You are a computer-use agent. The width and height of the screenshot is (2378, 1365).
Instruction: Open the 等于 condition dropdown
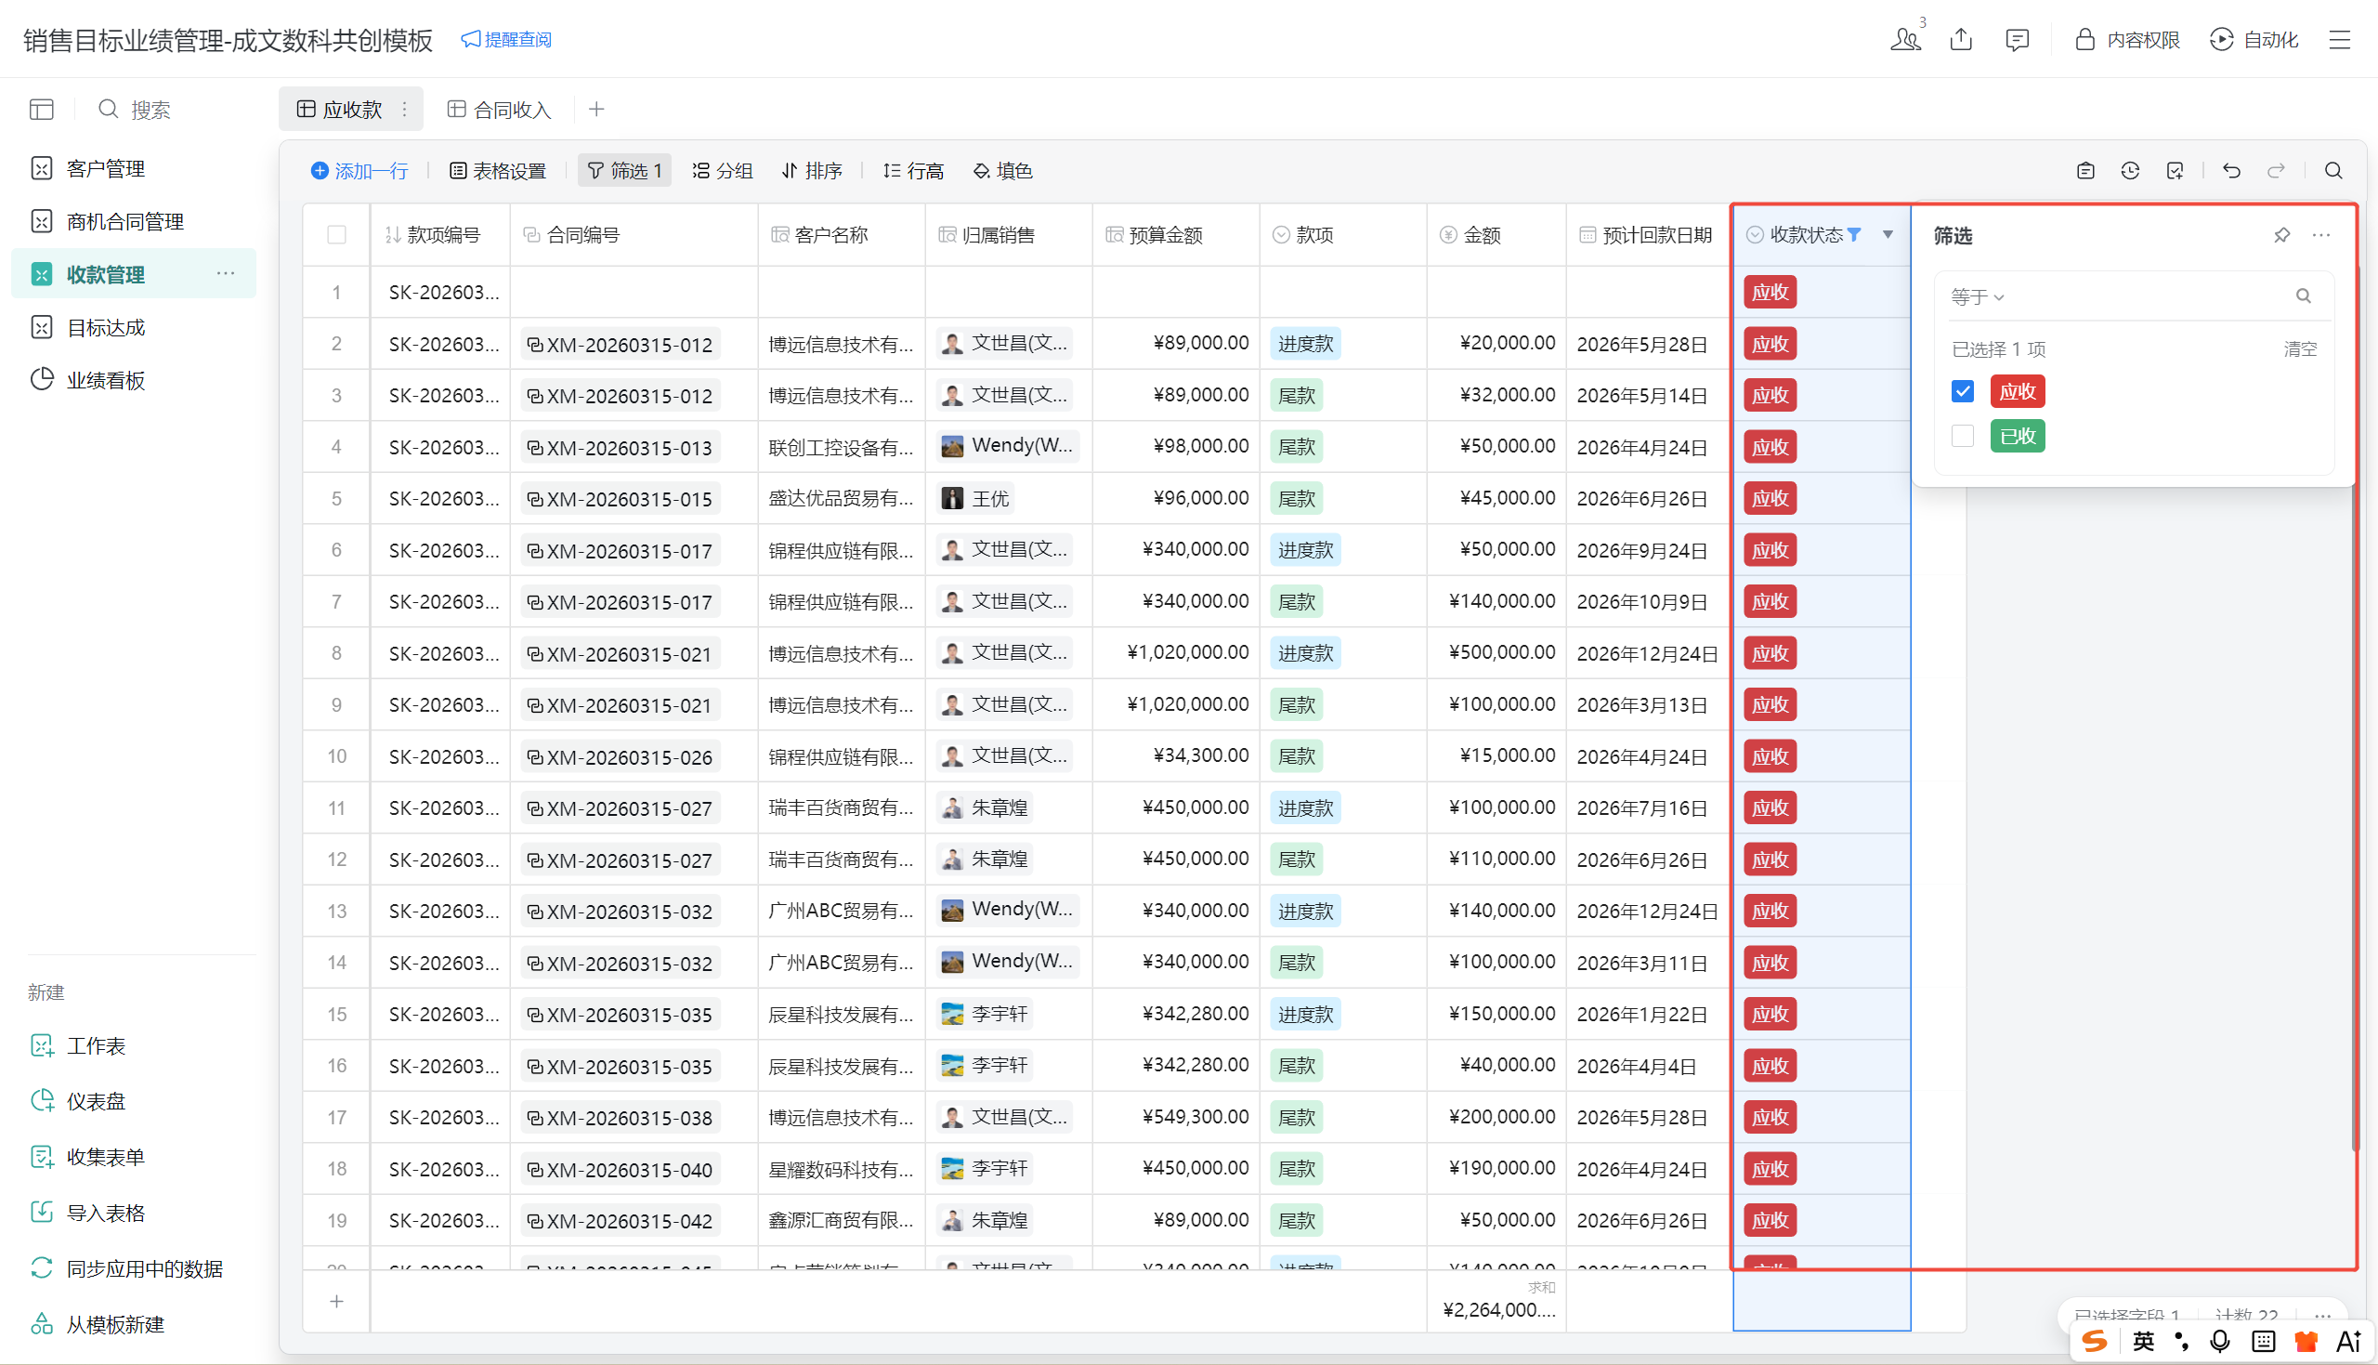point(1977,297)
